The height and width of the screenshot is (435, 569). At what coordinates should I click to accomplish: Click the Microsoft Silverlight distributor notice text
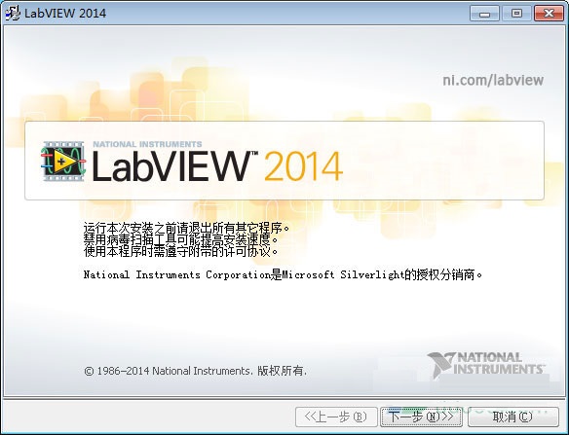point(283,274)
